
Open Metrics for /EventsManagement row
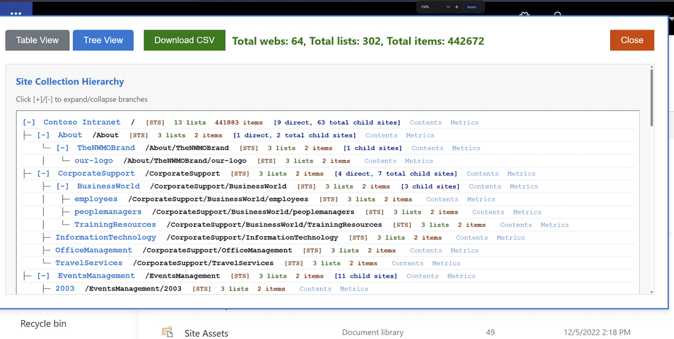coord(461,276)
